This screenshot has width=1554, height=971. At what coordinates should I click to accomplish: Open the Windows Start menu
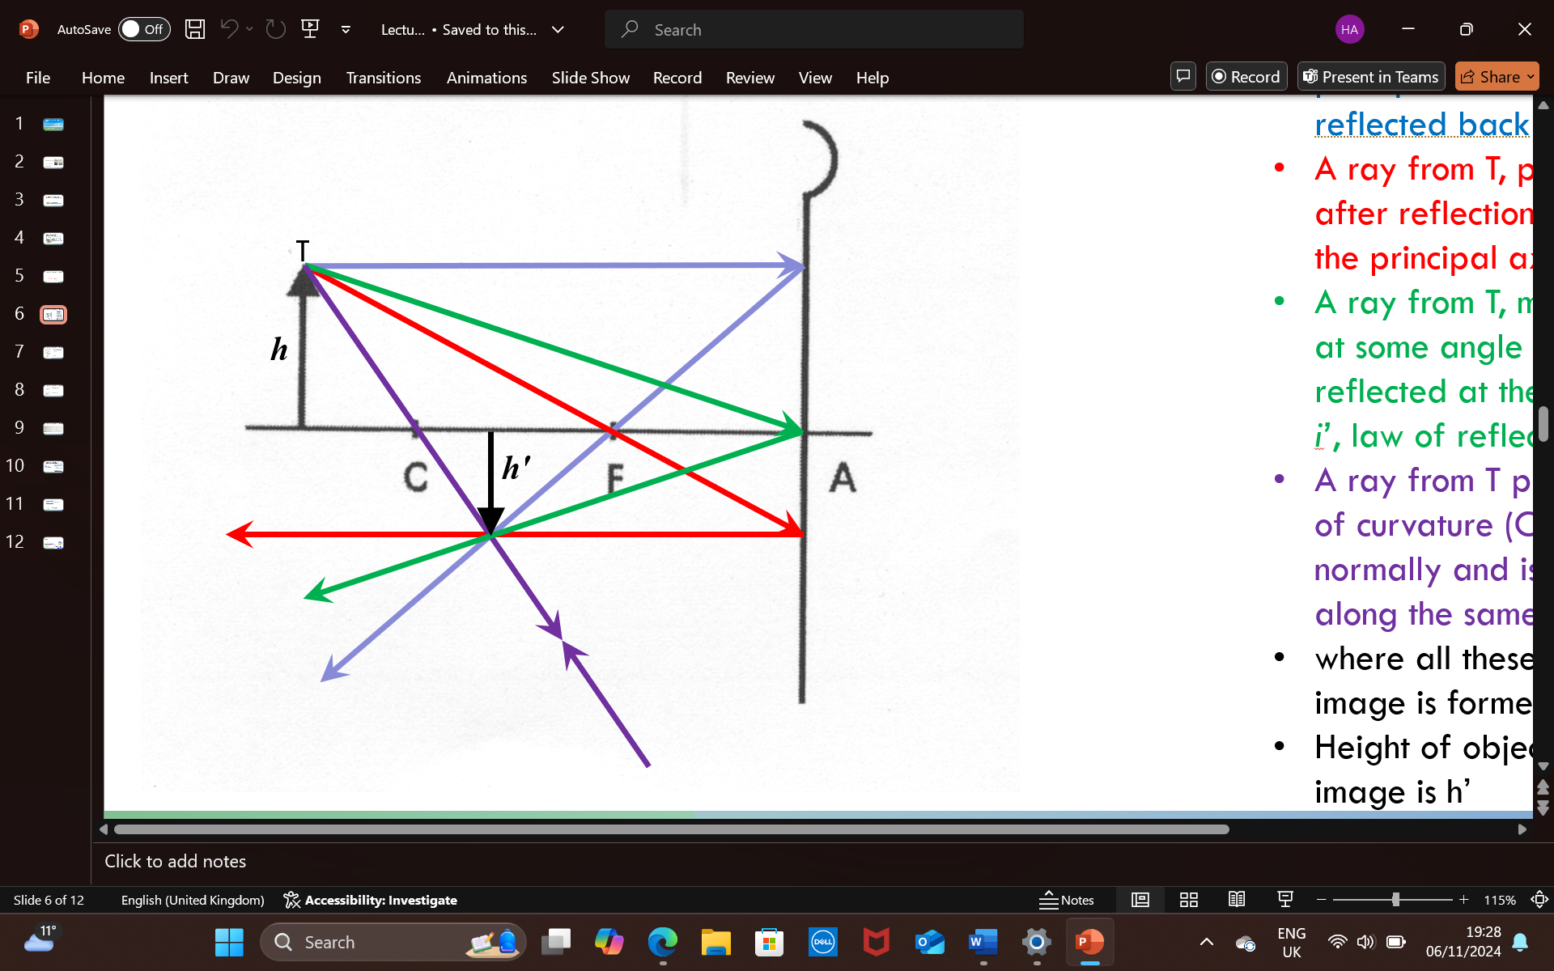coord(229,942)
